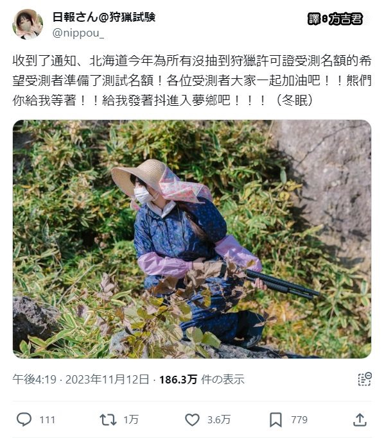Click the 779 bookmarks count

(299, 420)
